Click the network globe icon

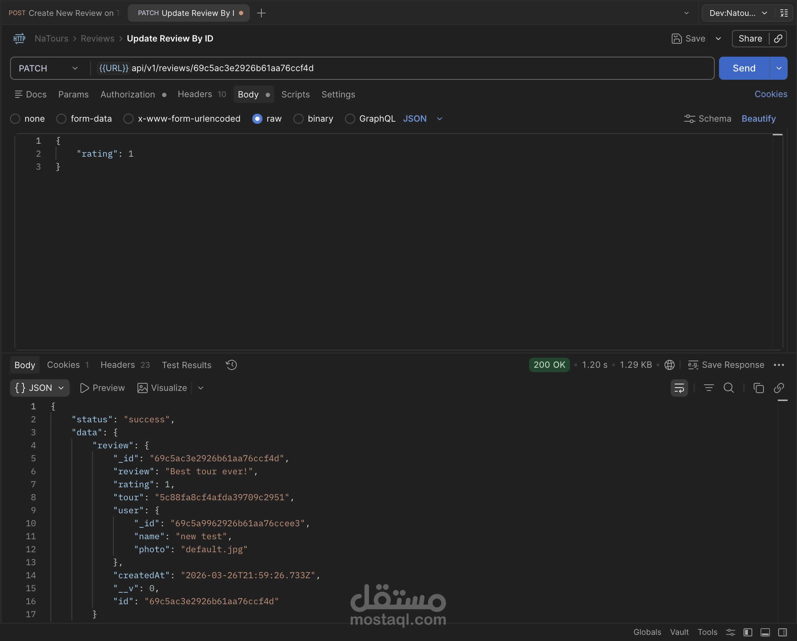coord(670,365)
